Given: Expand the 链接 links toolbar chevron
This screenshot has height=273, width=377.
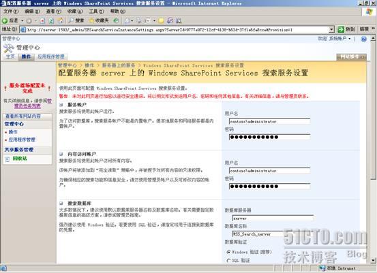Looking at the screenshot, I should pos(373,29).
